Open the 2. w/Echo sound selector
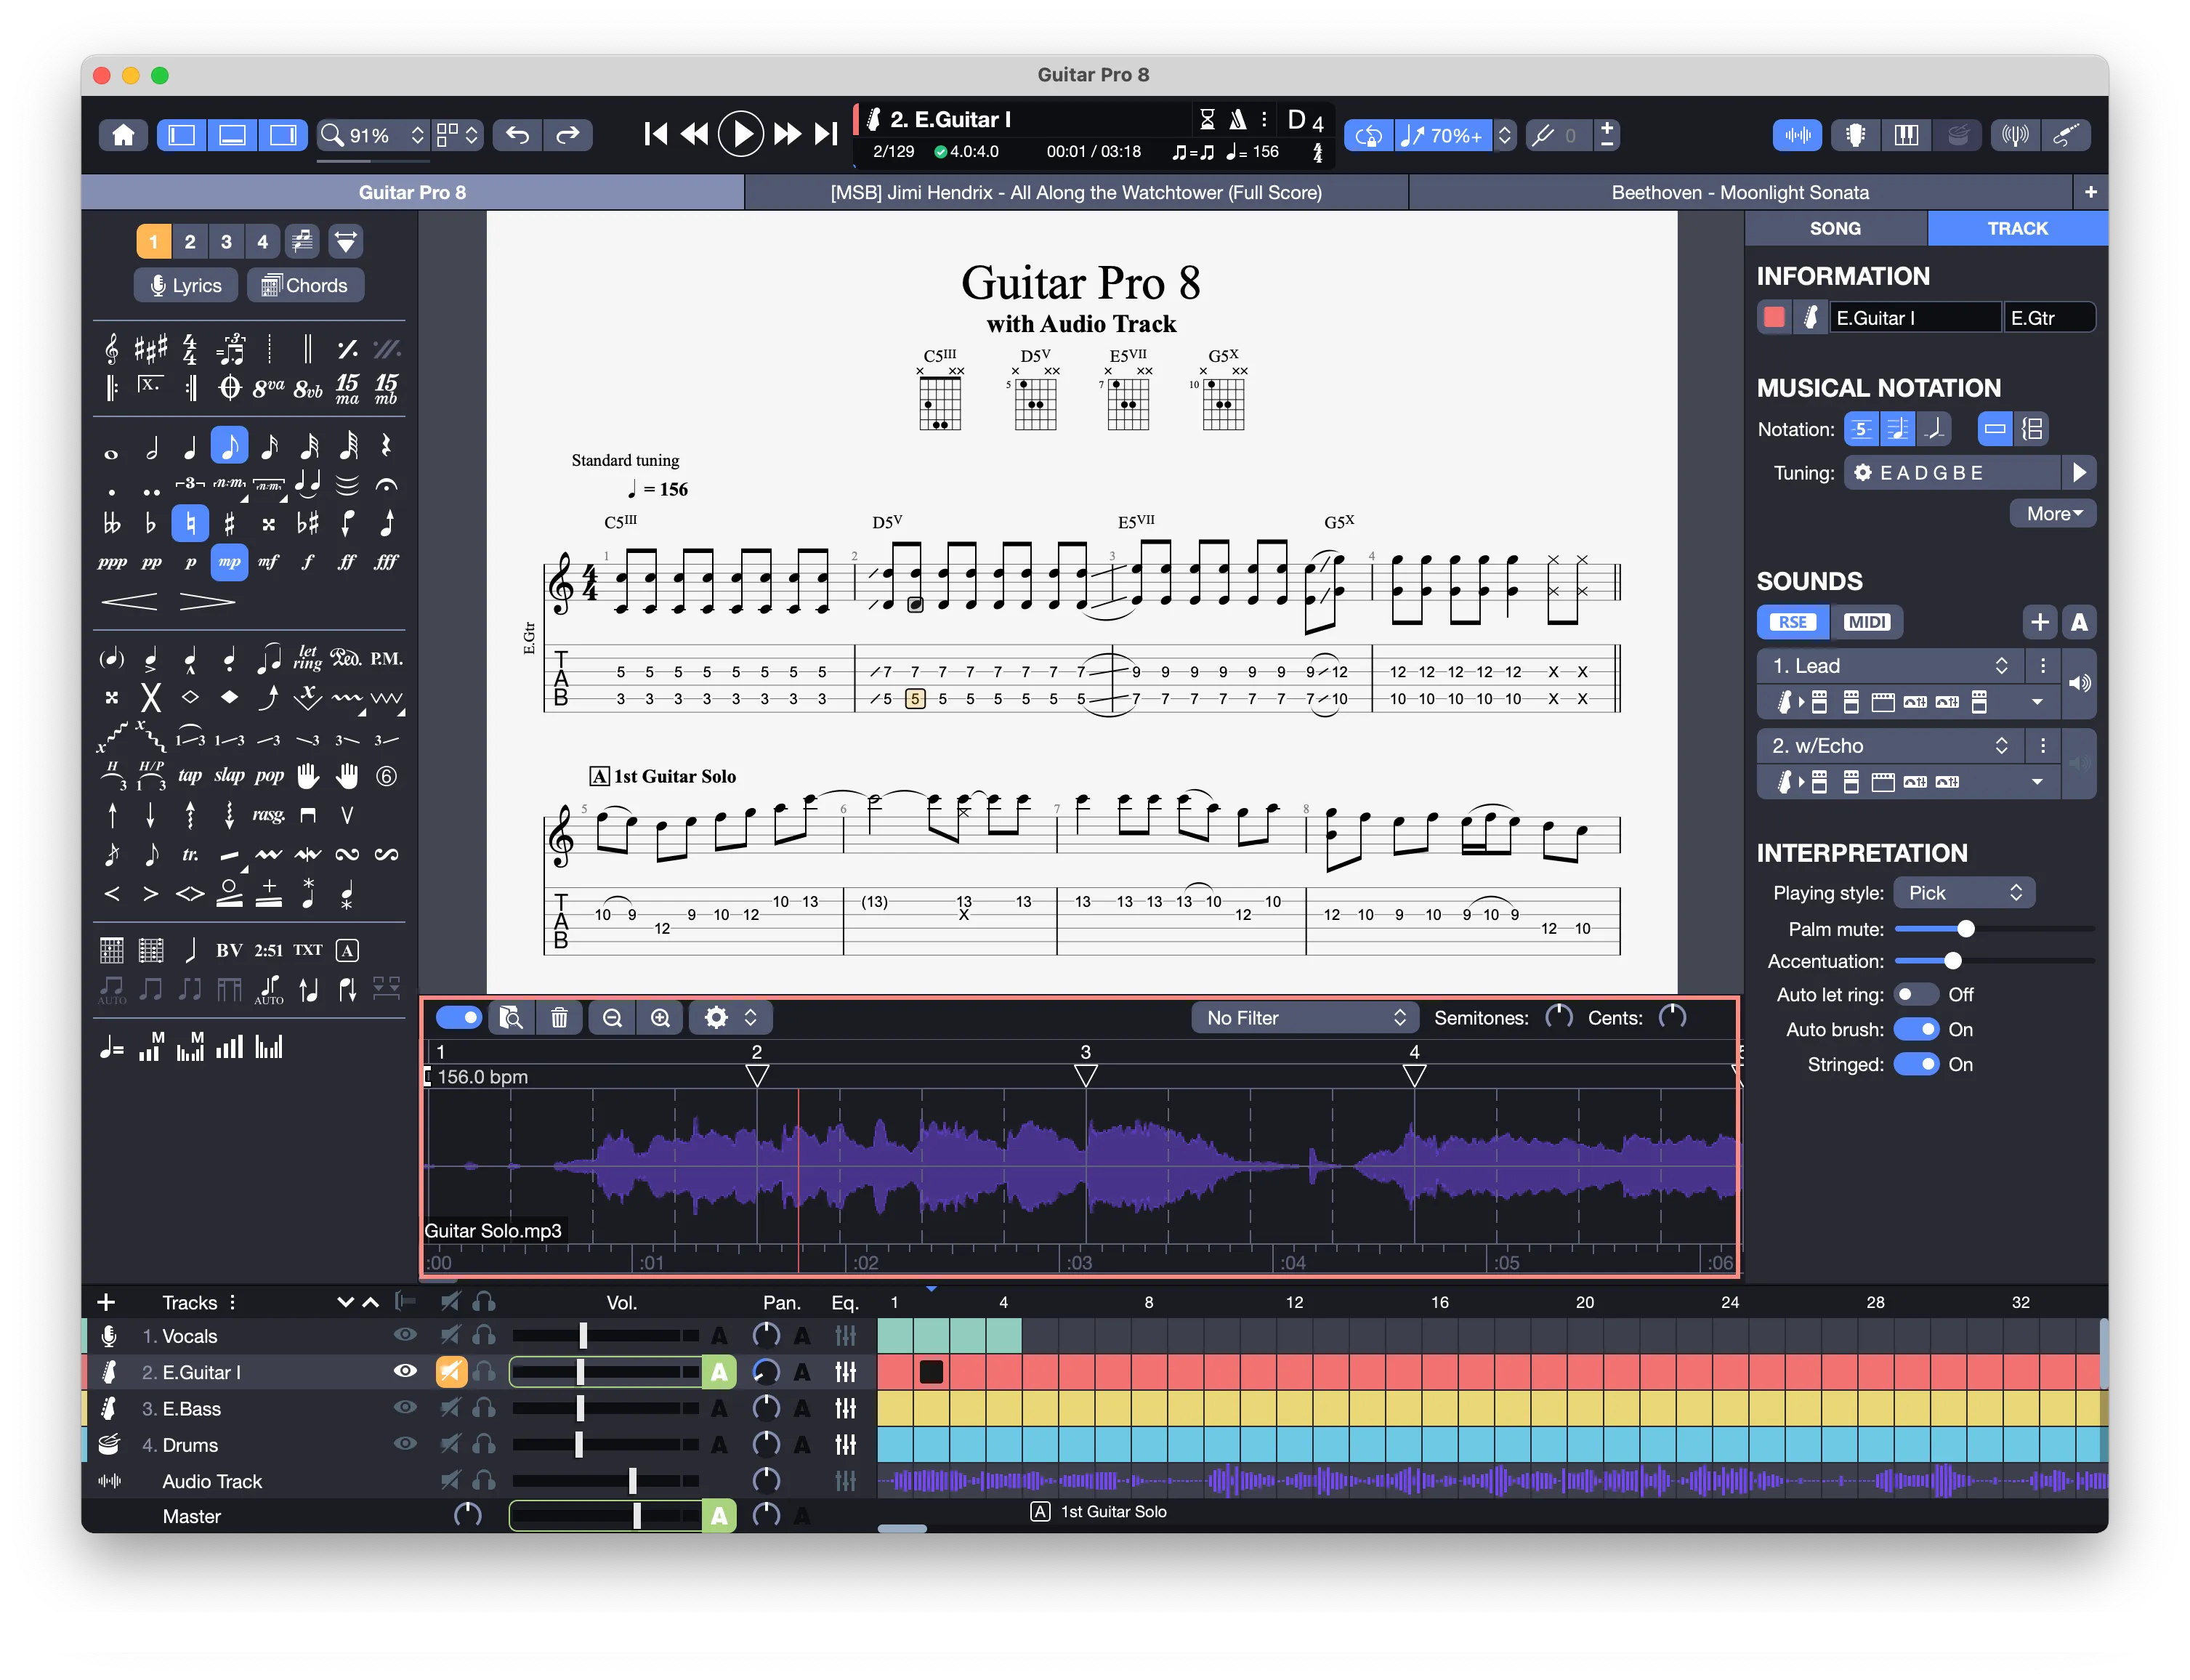Image resolution: width=2190 pixels, height=1680 pixels. pyautogui.click(x=1890, y=746)
